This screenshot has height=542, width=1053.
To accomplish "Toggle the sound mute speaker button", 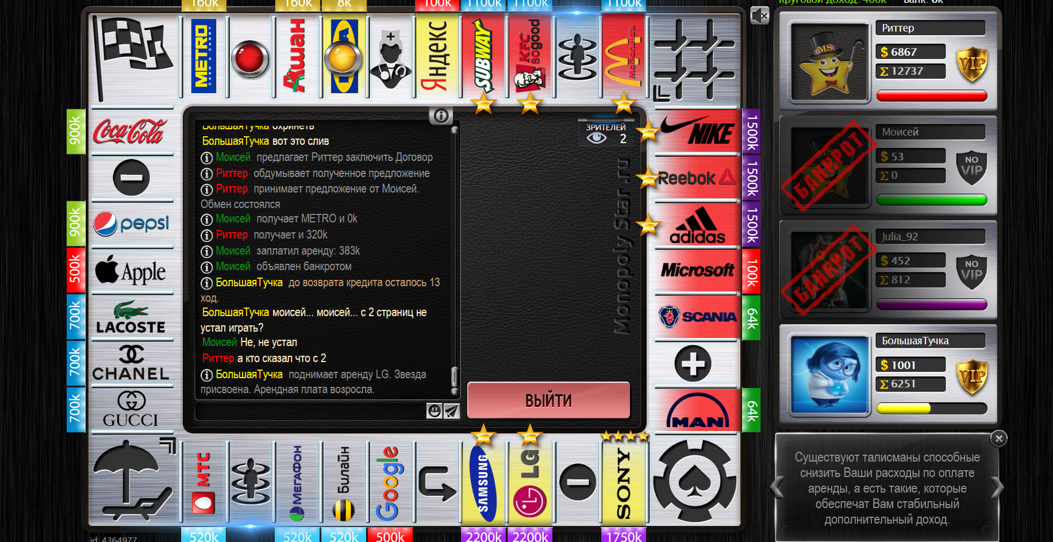I will [760, 16].
